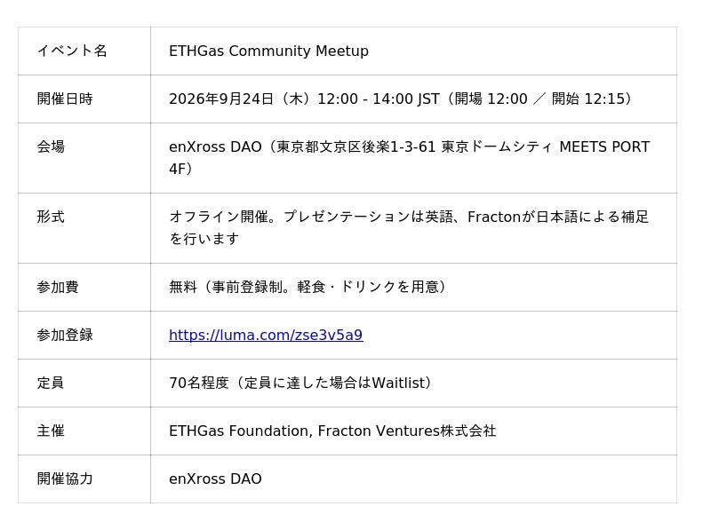Select the ETHGas Community Meetup text
The image size is (711, 530).
[x=268, y=51]
